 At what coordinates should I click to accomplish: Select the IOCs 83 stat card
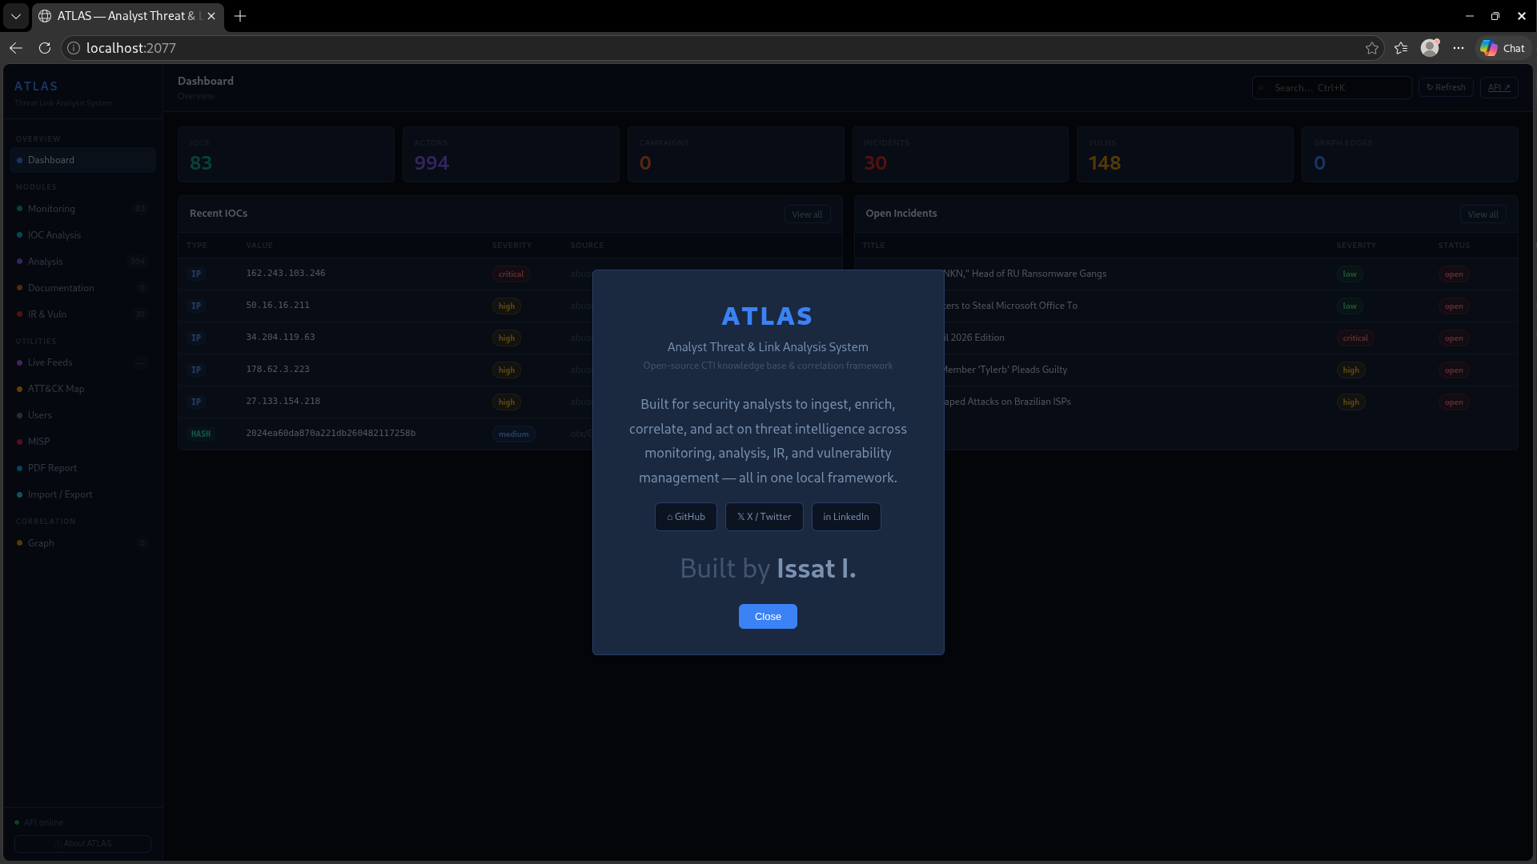(286, 154)
